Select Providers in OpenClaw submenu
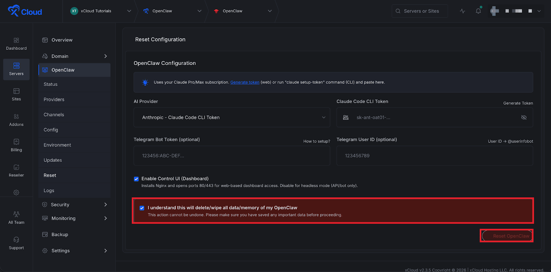 pos(54,100)
